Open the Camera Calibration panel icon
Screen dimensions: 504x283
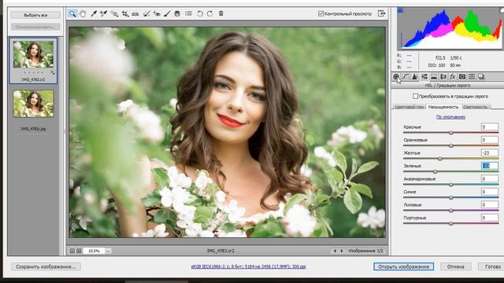tap(462, 76)
